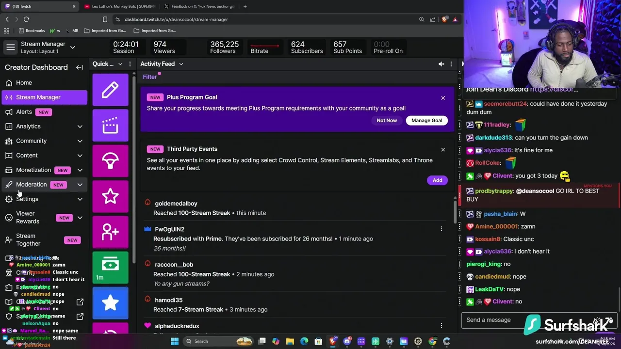Click the browser address bar URL
The height and width of the screenshot is (349, 621).
[x=176, y=19]
